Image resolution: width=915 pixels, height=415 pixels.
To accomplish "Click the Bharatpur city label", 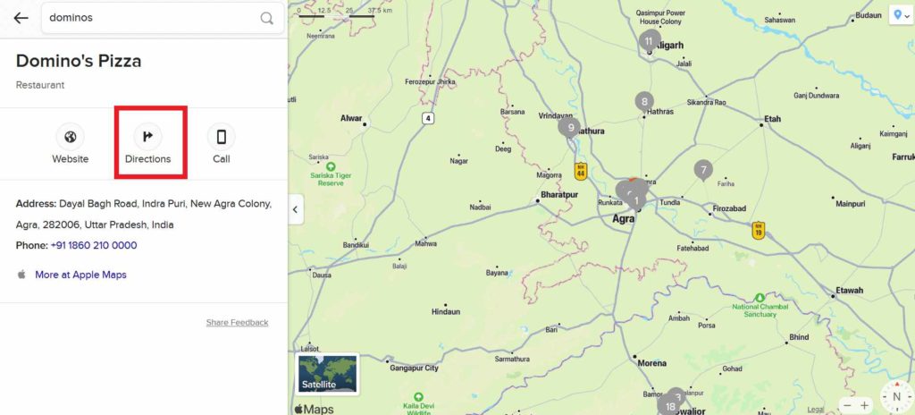I will (559, 195).
